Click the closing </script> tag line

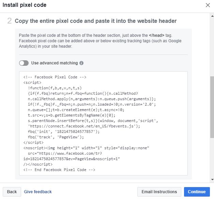tap(33, 143)
